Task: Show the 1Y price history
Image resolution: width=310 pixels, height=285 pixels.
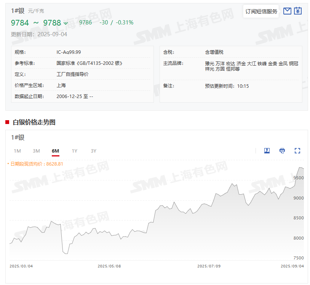Action: click(x=75, y=151)
